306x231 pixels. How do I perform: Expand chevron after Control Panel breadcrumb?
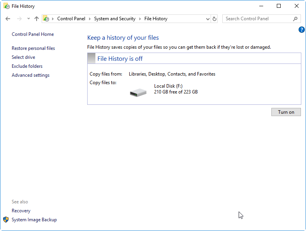[90, 19]
